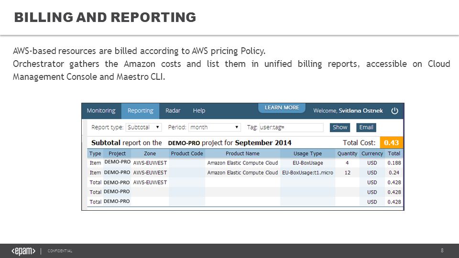Click September 2014 in report title
The height and width of the screenshot is (258, 459).
[263, 143]
